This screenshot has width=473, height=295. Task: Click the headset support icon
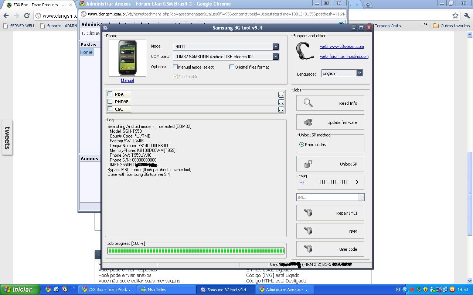(x=305, y=51)
